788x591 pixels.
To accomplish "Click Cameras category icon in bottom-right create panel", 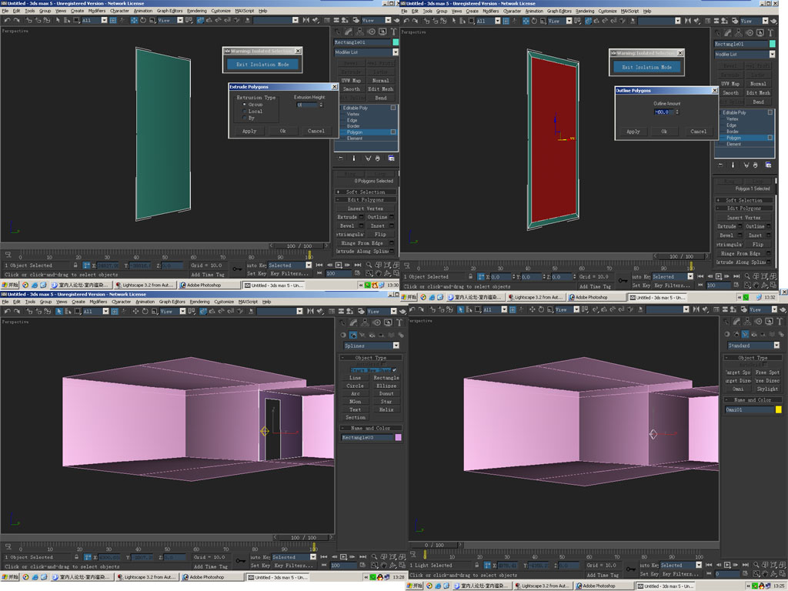I will coord(755,334).
